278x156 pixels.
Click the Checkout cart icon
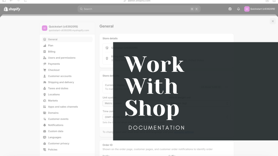[x=44, y=70]
